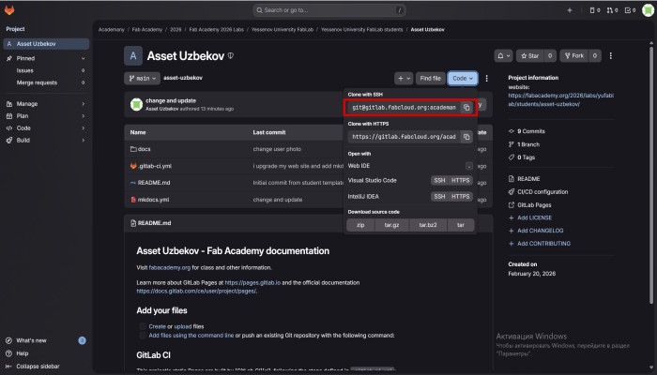Image resolution: width=657 pixels, height=375 pixels.
Task: Check the 'Create or upload files' checkbox
Action: [x=142, y=326]
